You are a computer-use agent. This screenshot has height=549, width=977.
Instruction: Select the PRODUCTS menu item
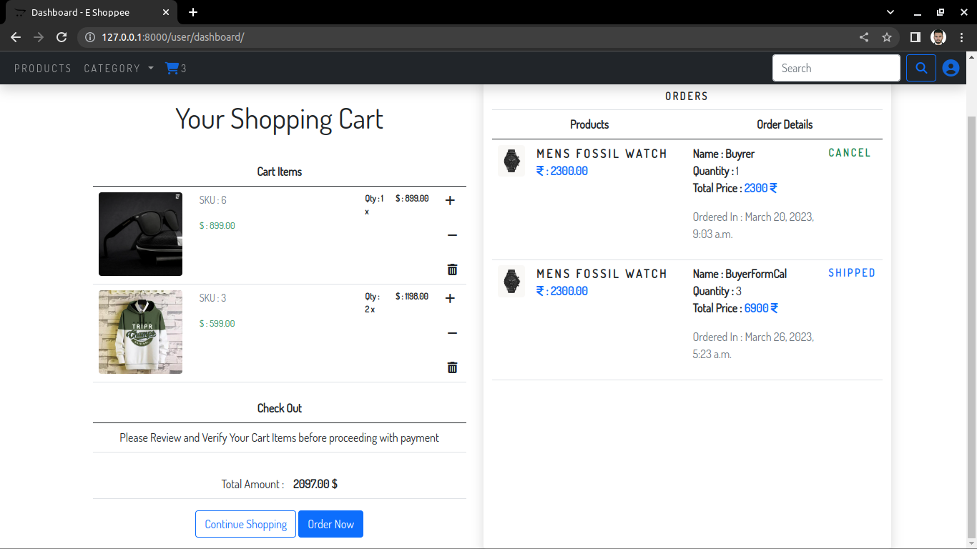(43, 68)
